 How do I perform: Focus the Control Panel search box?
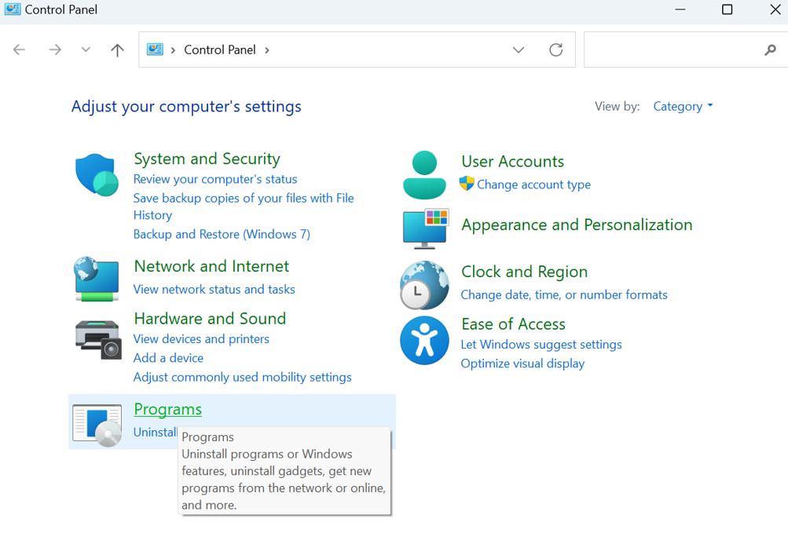686,49
